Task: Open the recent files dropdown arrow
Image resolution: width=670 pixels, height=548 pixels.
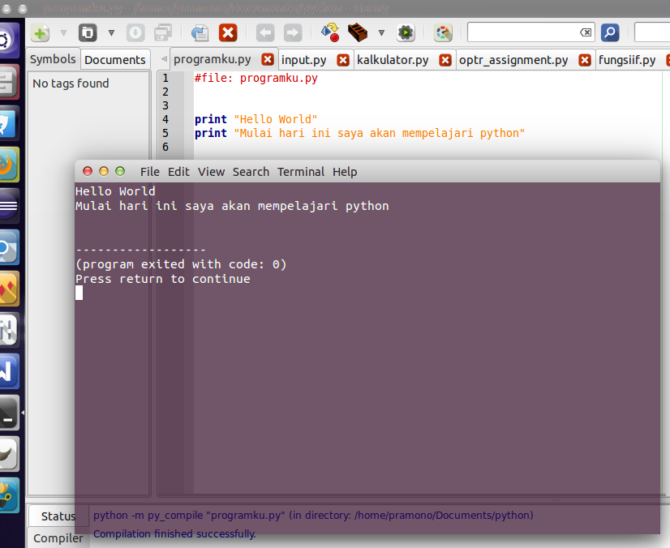Action: (111, 33)
